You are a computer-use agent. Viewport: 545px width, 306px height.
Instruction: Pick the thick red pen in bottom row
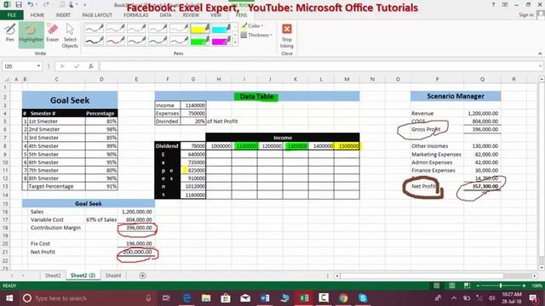click(x=115, y=41)
